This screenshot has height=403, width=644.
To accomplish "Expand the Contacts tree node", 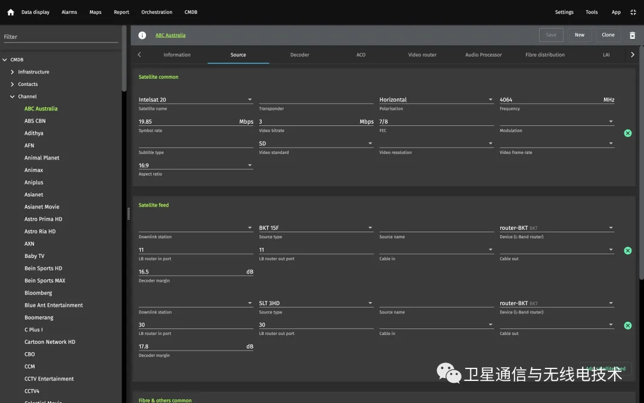I will (12, 84).
